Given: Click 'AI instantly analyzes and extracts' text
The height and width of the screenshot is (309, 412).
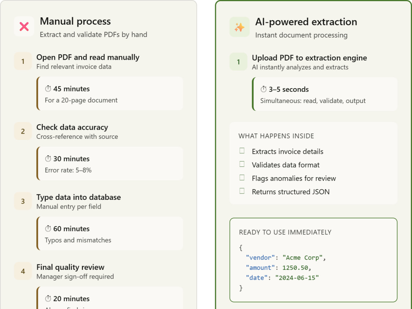Looking at the screenshot, I should point(300,67).
